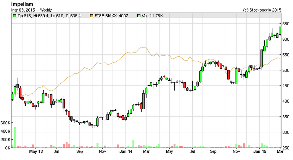This screenshot has width=293, height=160.
Task: Click the 'Jan 14' date axis label
Action: pyautogui.click(x=126, y=151)
